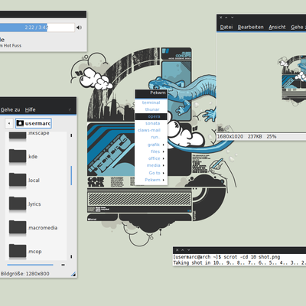This screenshot has height=306, width=306.
Task: Click the file manager resize grip
Action: click(x=73, y=274)
